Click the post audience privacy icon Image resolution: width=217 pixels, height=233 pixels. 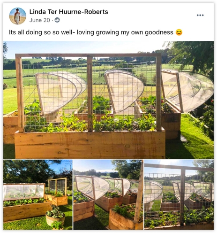coord(57,20)
